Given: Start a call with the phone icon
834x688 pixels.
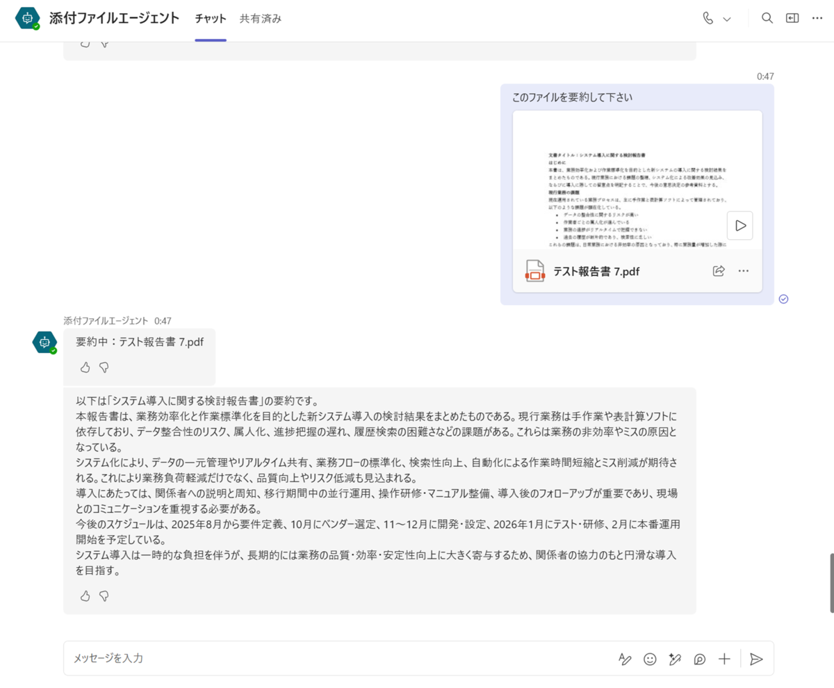Looking at the screenshot, I should [708, 19].
